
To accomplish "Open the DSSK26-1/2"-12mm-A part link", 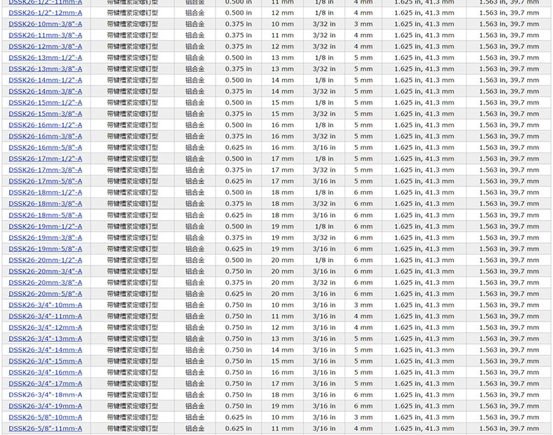I will pyautogui.click(x=45, y=13).
